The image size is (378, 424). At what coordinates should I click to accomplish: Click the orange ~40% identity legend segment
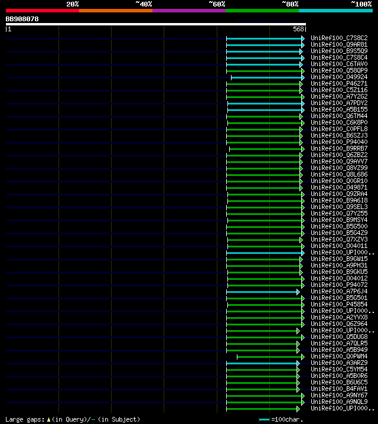click(x=116, y=11)
